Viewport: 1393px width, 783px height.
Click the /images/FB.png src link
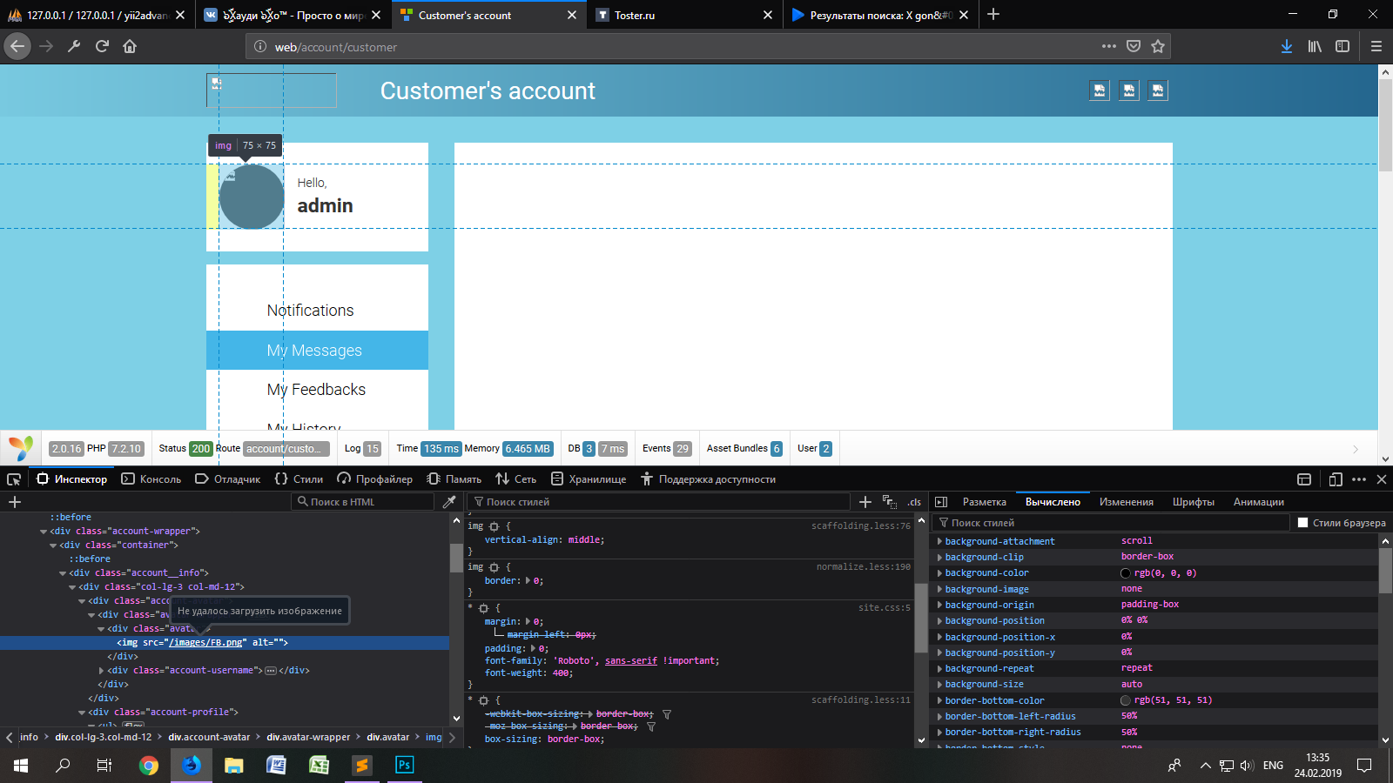click(x=206, y=643)
